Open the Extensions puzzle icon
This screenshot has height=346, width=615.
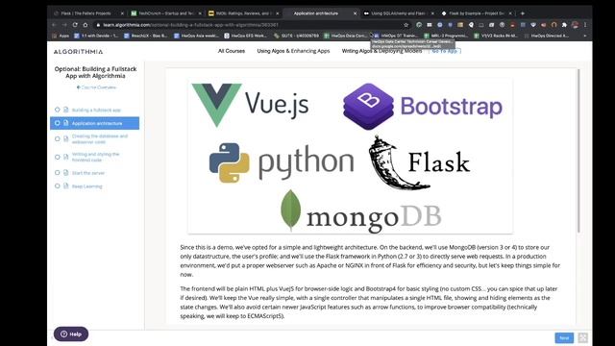pos(564,25)
